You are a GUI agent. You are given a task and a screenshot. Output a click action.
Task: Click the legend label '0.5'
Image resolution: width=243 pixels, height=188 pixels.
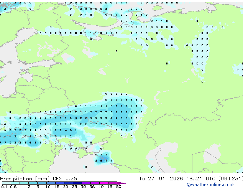(x=13, y=186)
